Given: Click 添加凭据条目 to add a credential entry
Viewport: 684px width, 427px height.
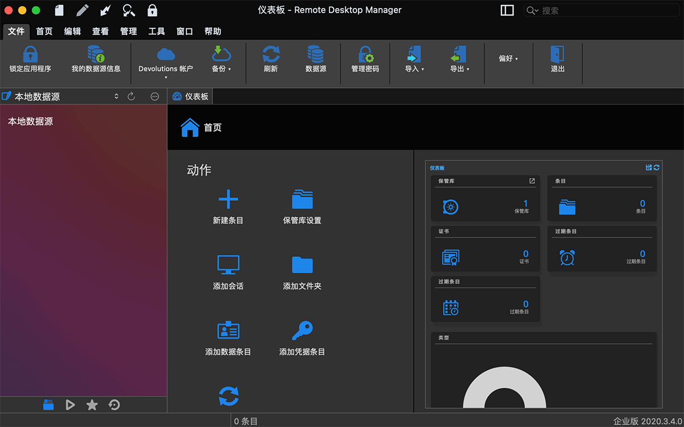Looking at the screenshot, I should [302, 339].
